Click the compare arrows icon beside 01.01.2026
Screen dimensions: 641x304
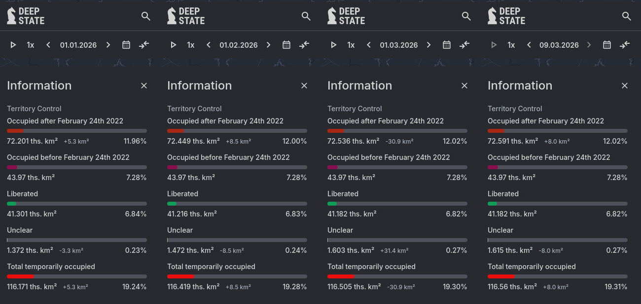click(144, 45)
